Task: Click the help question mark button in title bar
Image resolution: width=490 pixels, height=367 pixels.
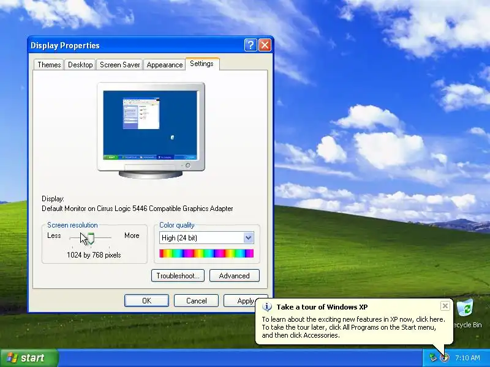Action: pyautogui.click(x=251, y=45)
